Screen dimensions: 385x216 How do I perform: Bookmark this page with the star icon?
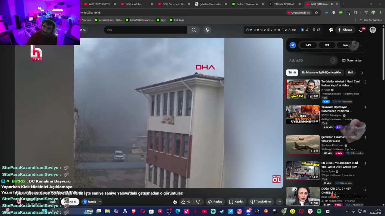coord(316,13)
